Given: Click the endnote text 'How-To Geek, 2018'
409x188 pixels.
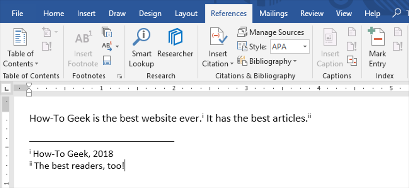Looking at the screenshot, I should 73,154.
